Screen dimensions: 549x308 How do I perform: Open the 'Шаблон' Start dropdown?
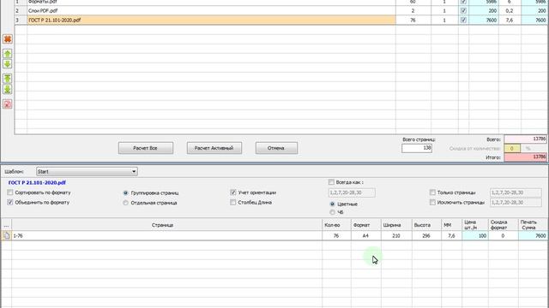[87, 171]
